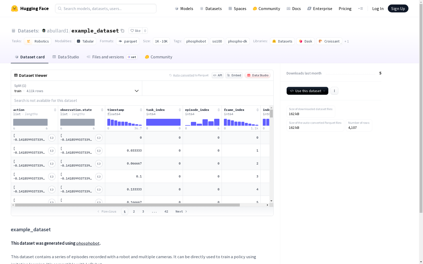This screenshot has height=264, width=423.
Task: Open Docs in the top navigation
Action: [294, 9]
